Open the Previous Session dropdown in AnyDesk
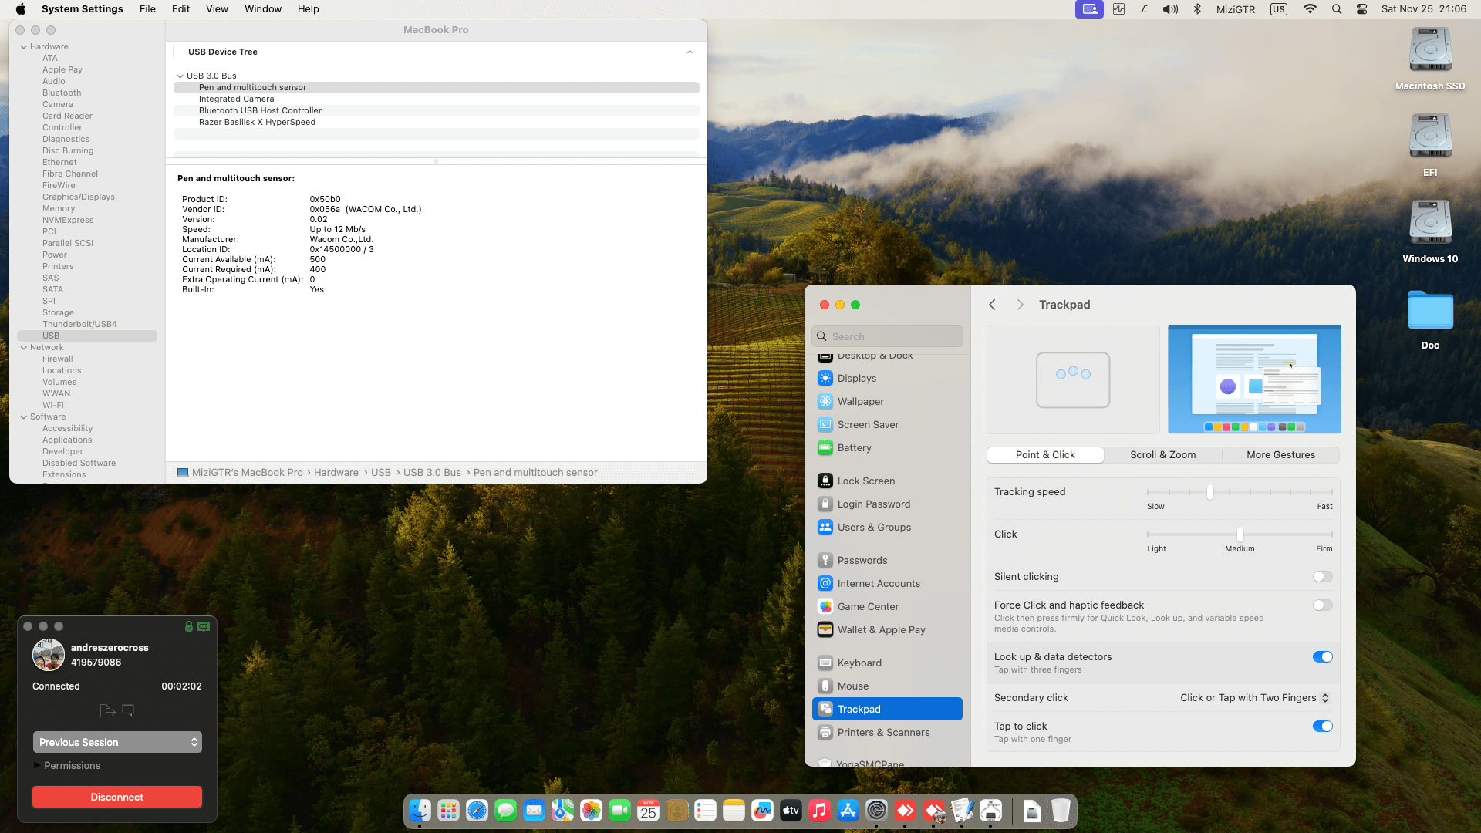The width and height of the screenshot is (1481, 833). [117, 742]
